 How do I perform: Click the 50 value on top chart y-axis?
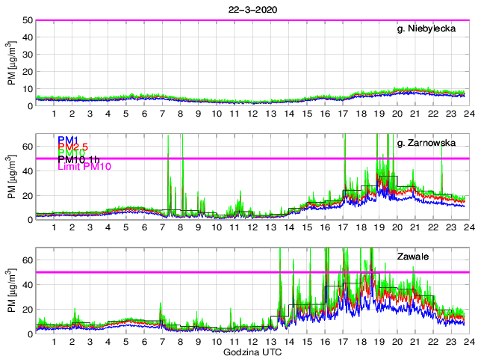click(x=25, y=20)
